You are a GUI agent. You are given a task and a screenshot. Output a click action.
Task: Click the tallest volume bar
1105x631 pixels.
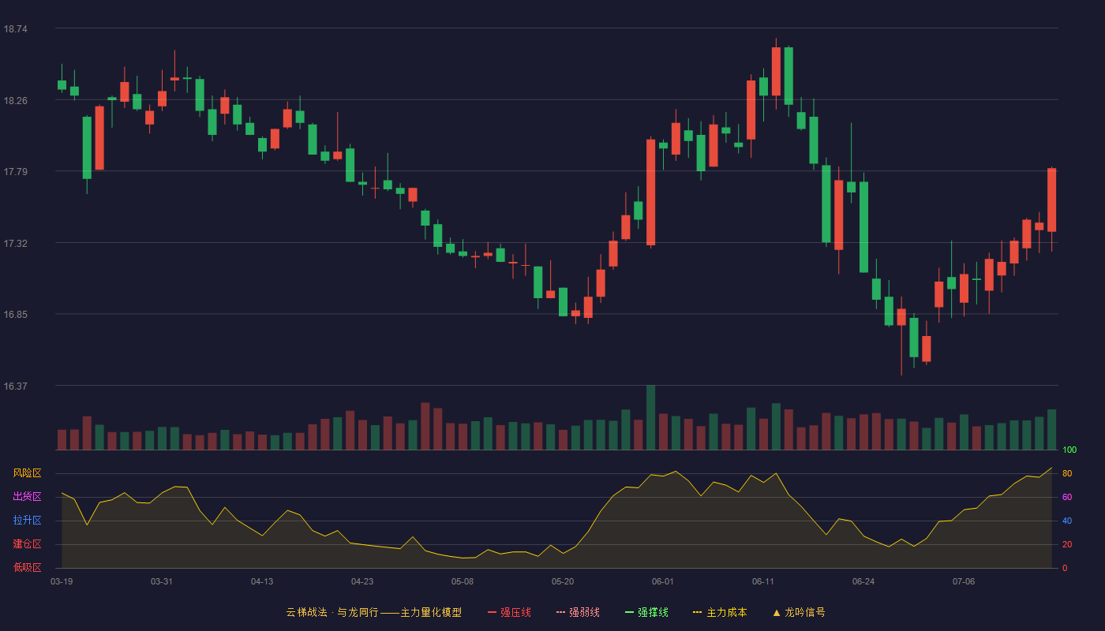pos(650,418)
